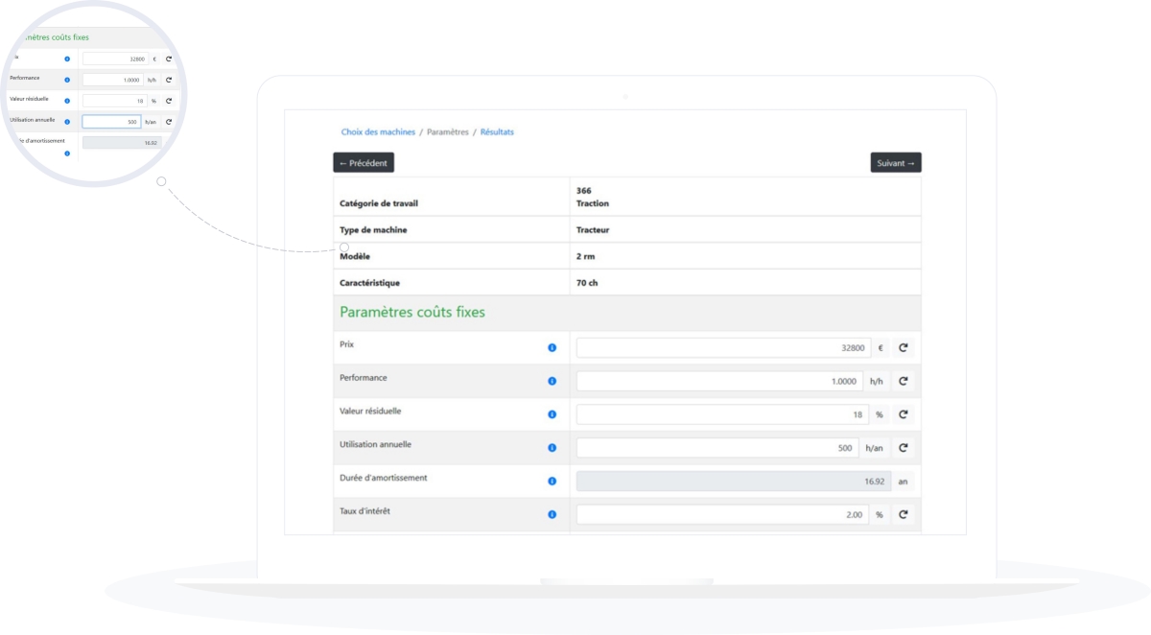Click Utilisation annuelle input inside magnified circle

coord(111,122)
